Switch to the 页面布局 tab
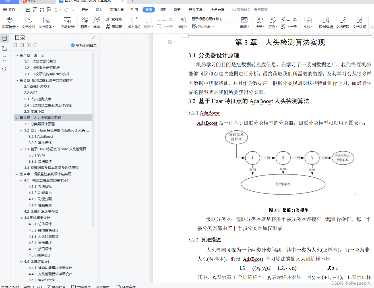Screen dimensions: 374x288 point(117,10)
